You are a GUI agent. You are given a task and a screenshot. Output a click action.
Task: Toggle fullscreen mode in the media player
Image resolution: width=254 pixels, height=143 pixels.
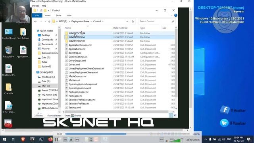tap(91, 139)
